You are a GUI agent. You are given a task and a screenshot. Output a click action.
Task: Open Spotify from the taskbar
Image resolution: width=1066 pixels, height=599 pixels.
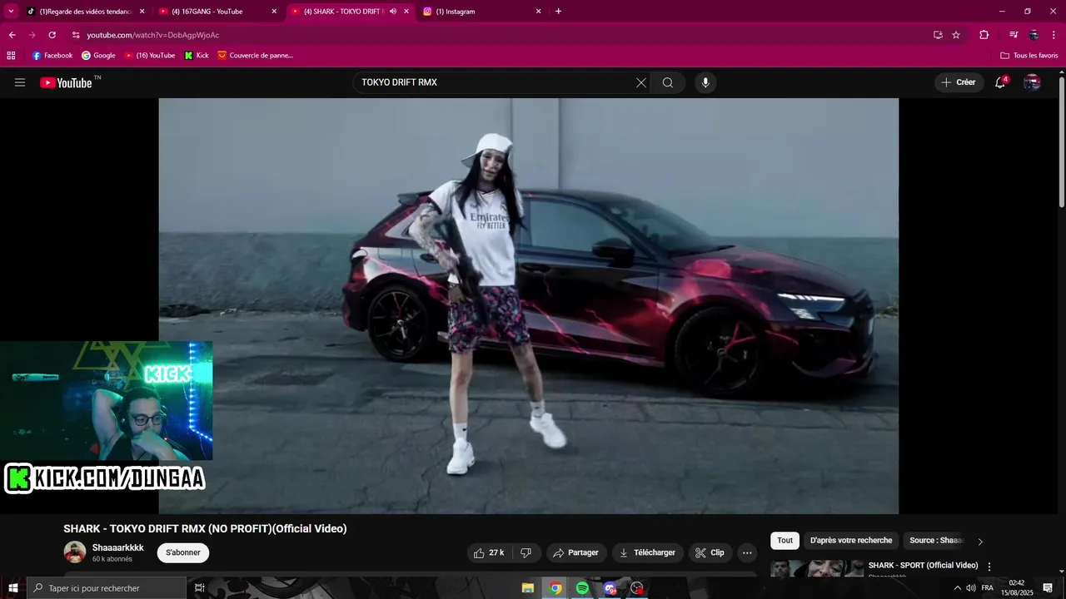click(582, 588)
